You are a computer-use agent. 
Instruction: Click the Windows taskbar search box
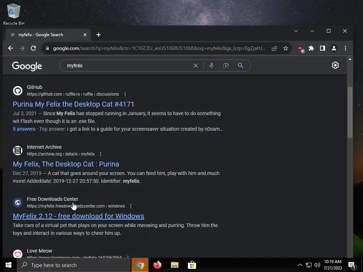pos(74,265)
